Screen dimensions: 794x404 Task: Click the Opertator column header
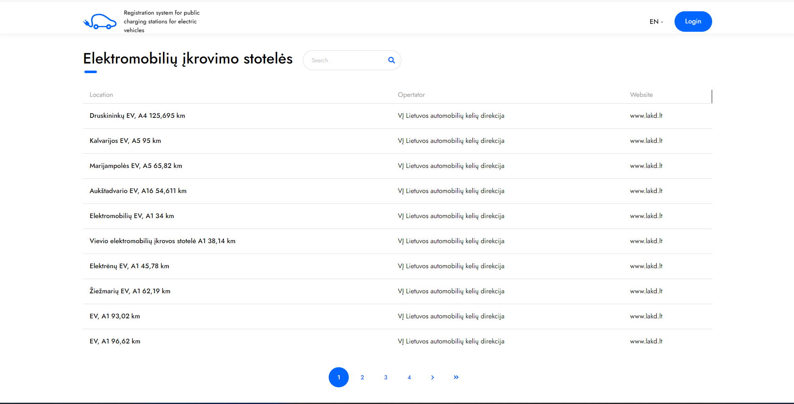point(411,95)
